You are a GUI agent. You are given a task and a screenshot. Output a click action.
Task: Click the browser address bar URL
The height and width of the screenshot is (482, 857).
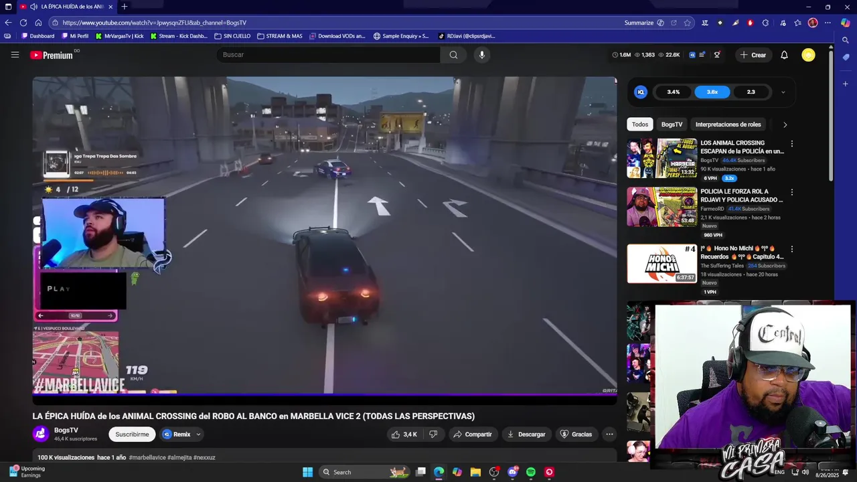coord(154,23)
